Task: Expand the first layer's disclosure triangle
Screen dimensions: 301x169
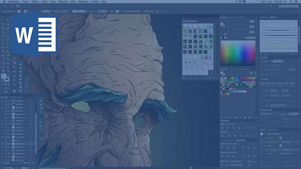Action: pyautogui.click(x=10, y=101)
